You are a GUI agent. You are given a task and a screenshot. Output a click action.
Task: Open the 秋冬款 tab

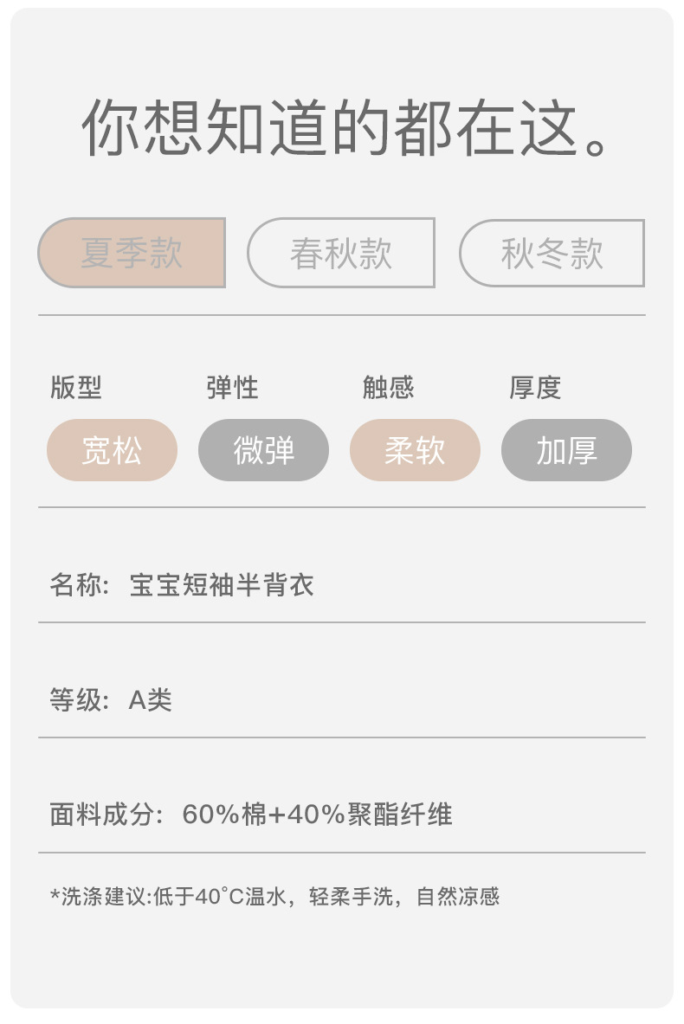tap(552, 253)
